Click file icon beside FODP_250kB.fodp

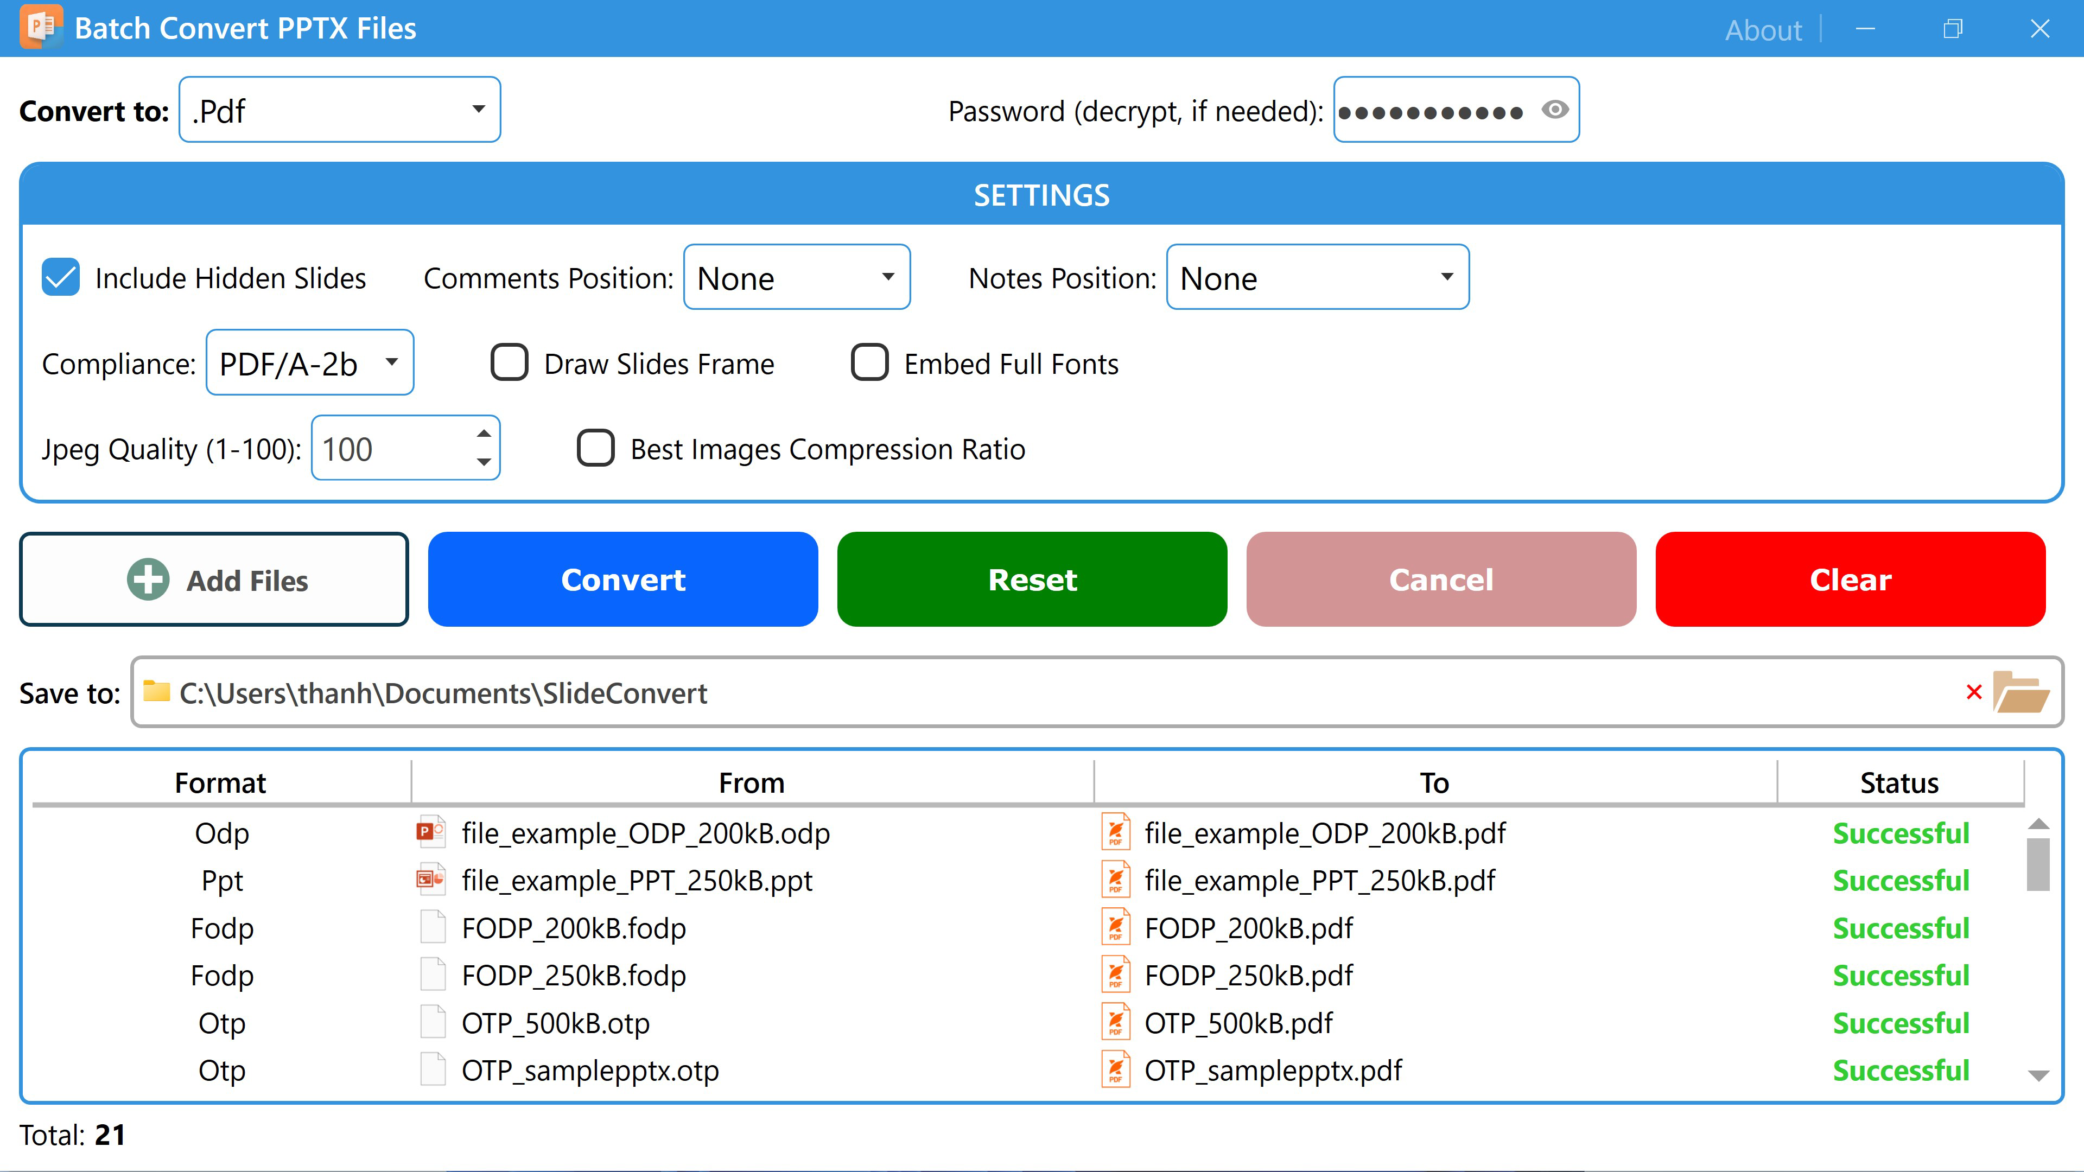point(433,974)
